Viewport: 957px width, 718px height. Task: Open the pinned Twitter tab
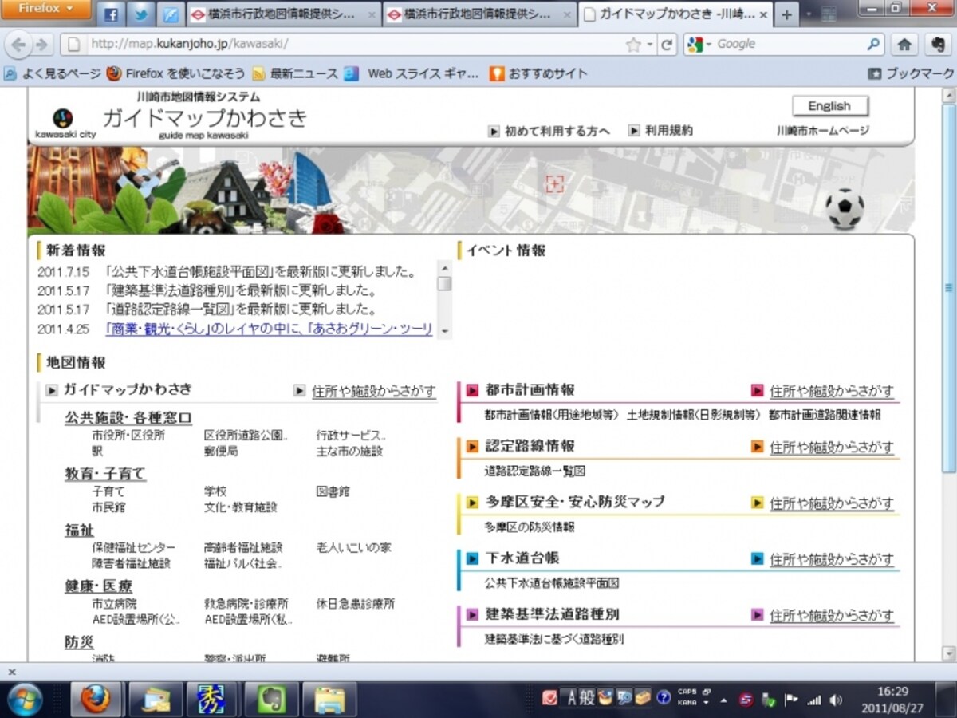141,14
